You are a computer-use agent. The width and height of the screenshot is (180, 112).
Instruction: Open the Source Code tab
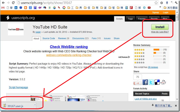tap(49, 38)
